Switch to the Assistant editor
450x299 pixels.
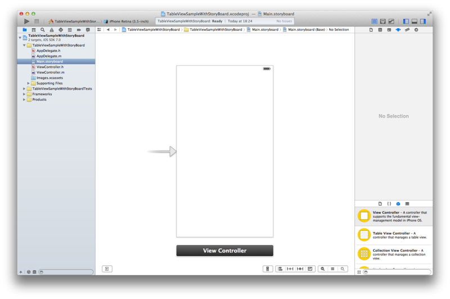[x=383, y=21]
